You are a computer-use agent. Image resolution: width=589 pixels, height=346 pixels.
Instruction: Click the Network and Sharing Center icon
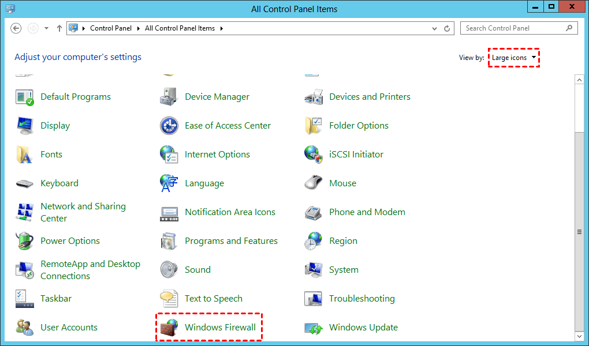(x=24, y=212)
